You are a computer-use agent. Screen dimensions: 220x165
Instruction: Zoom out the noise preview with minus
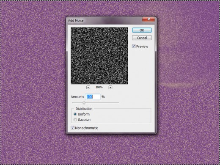88,88
